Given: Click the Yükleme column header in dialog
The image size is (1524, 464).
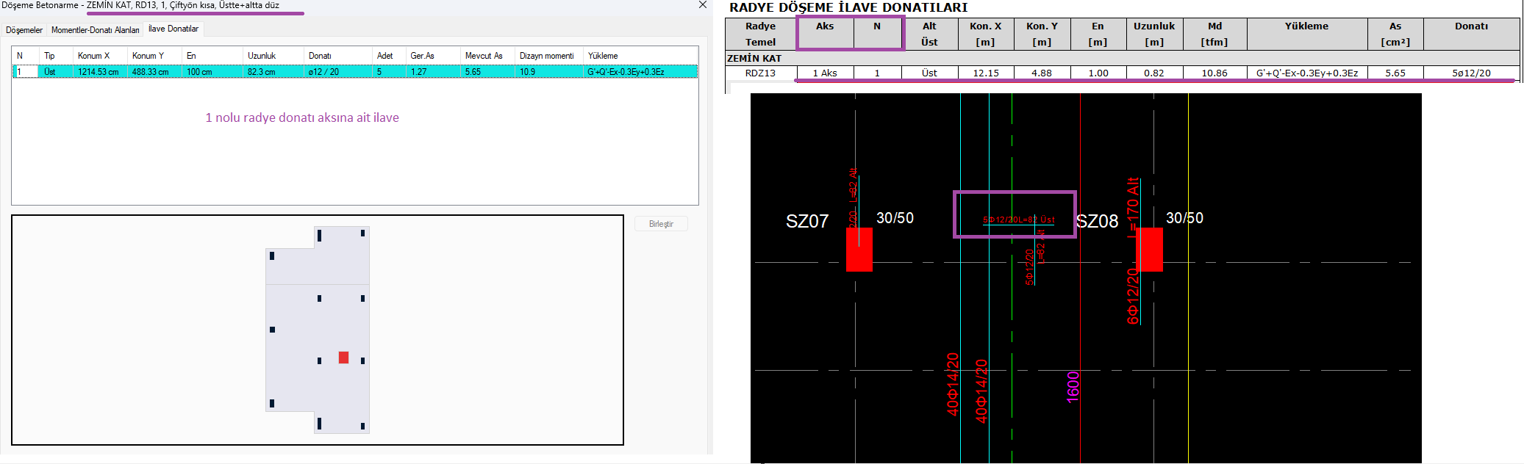Looking at the screenshot, I should (640, 56).
